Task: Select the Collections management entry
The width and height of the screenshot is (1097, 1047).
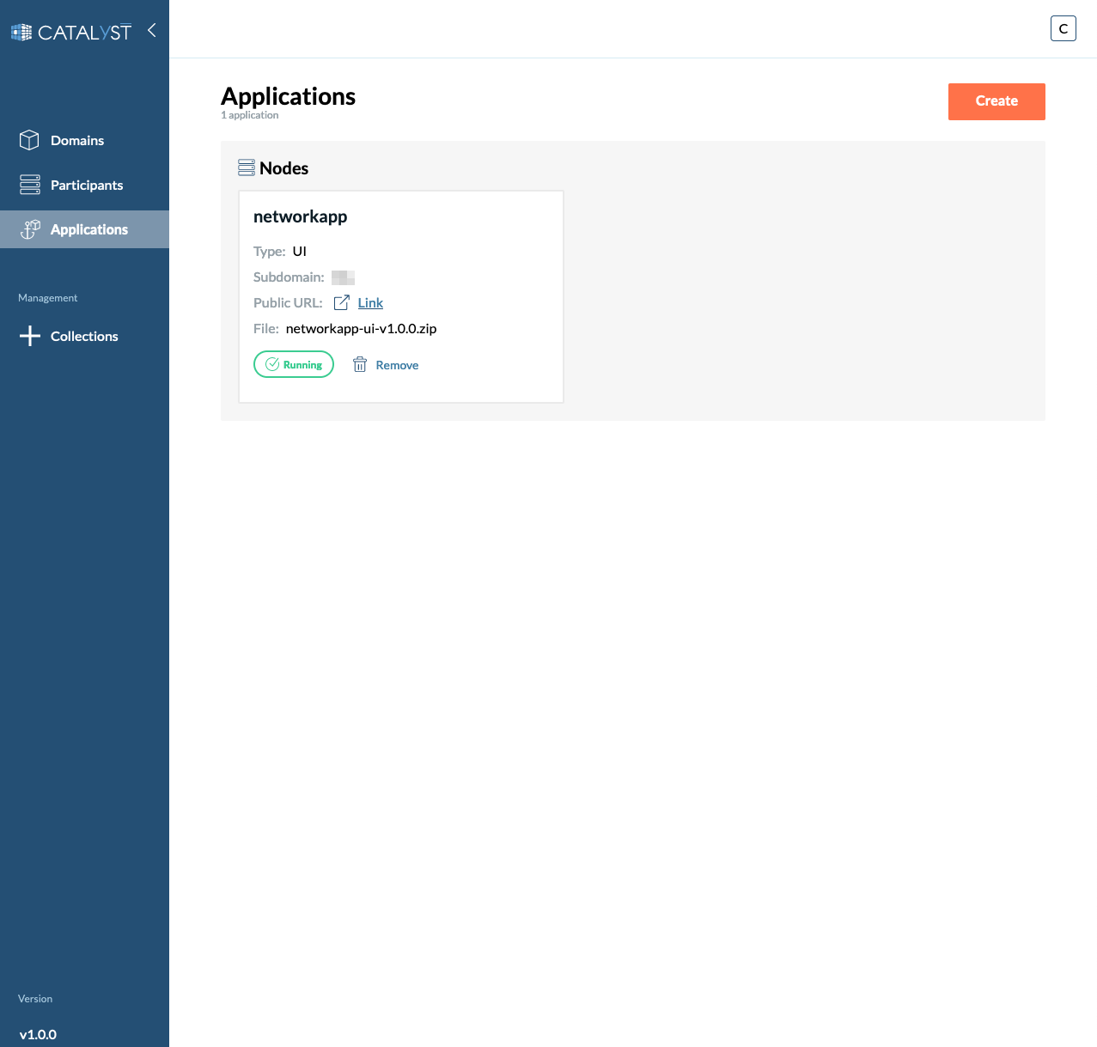Action: [x=83, y=336]
